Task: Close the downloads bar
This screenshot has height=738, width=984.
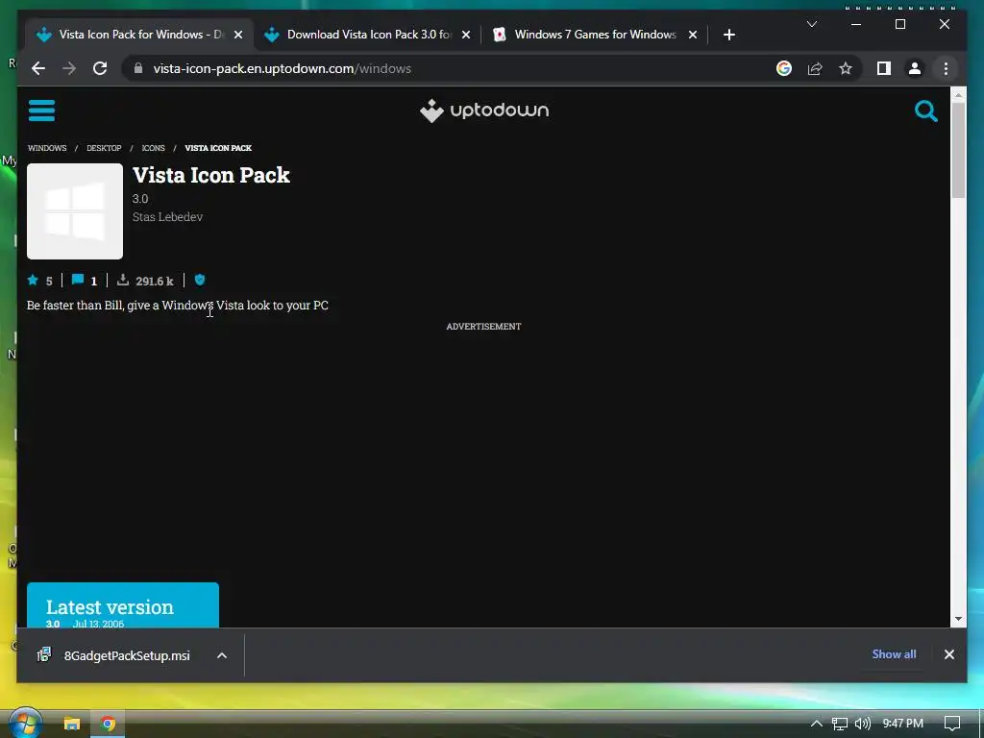Action: point(948,654)
